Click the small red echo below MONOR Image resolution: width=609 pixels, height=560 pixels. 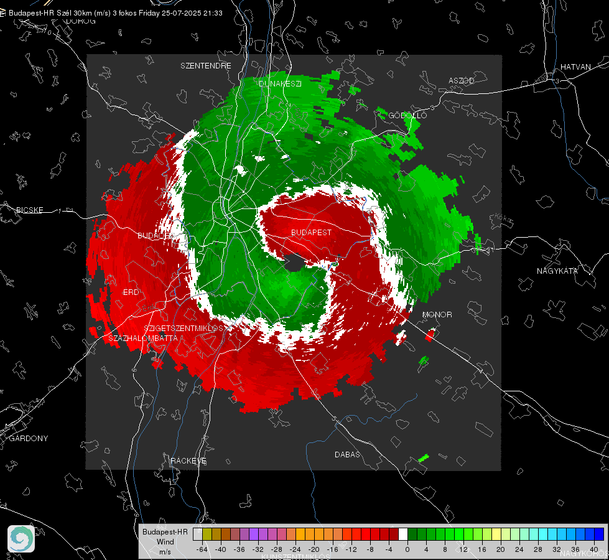[430, 335]
